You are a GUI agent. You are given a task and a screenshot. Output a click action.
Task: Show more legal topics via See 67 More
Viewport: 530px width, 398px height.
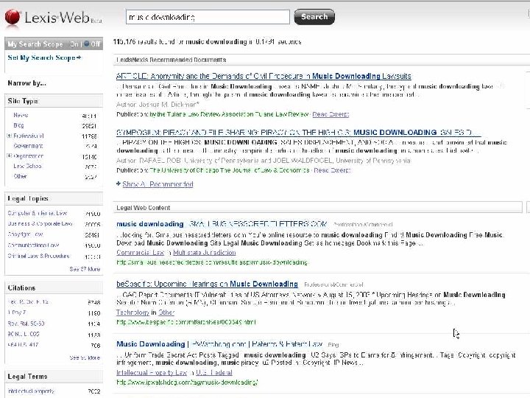tap(85, 269)
